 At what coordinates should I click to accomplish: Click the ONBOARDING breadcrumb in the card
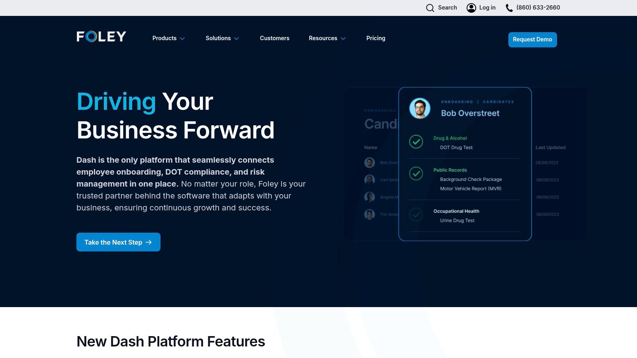pyautogui.click(x=457, y=102)
